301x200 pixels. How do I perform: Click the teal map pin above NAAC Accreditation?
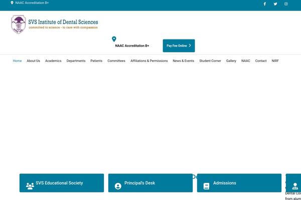click(x=114, y=39)
